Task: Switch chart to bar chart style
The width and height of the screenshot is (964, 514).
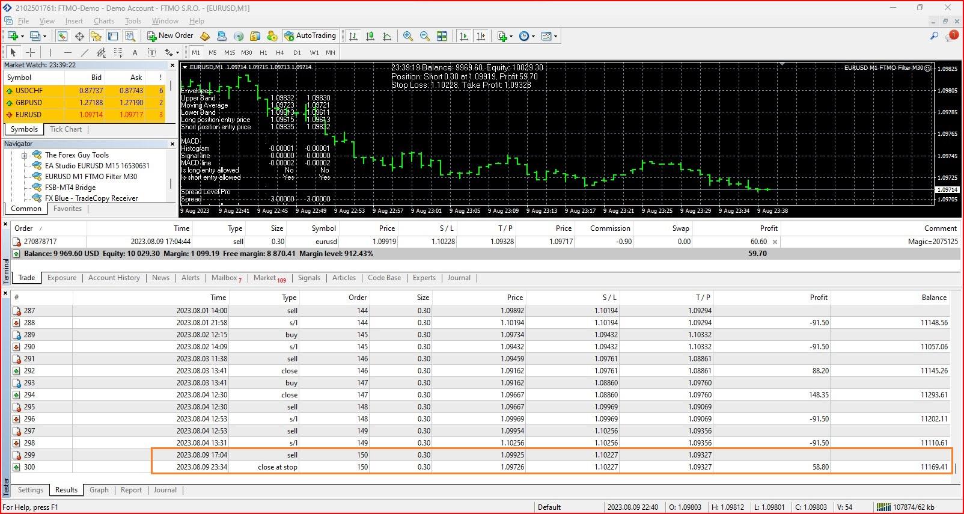Action: 353,36
